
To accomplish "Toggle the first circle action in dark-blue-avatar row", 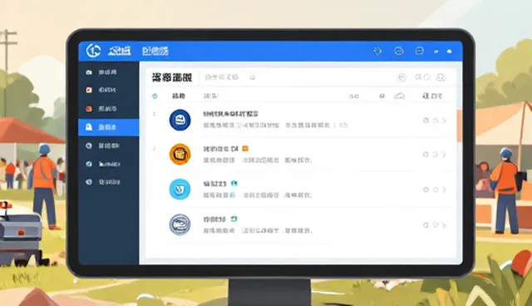I will [x=426, y=121].
